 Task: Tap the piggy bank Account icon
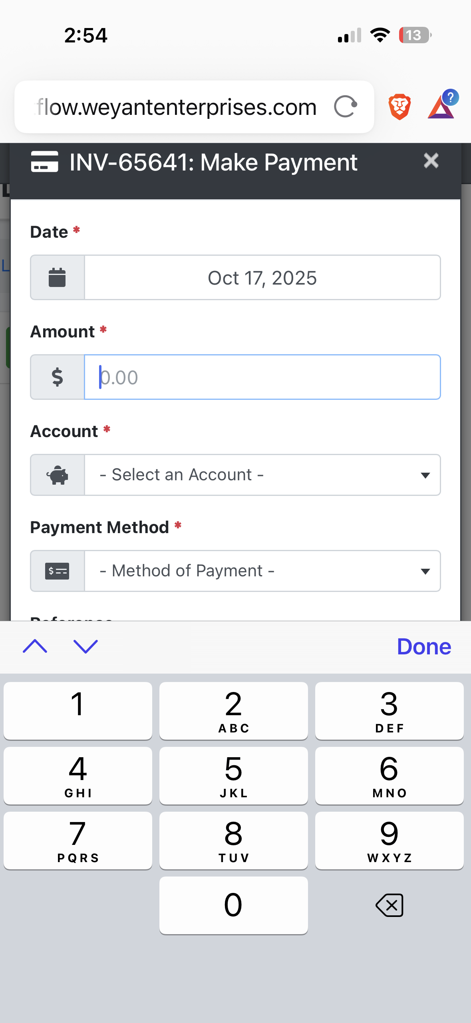tap(58, 475)
